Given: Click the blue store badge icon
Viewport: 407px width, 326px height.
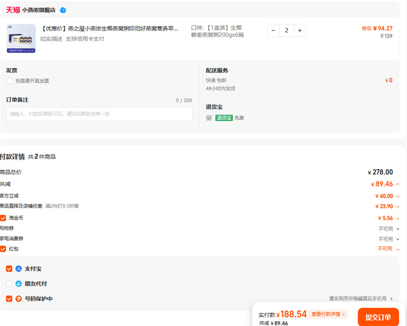Looking at the screenshot, I should click(x=63, y=10).
